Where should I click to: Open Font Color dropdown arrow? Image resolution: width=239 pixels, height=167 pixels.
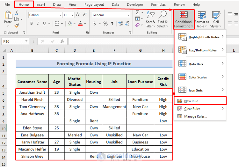[85, 24]
